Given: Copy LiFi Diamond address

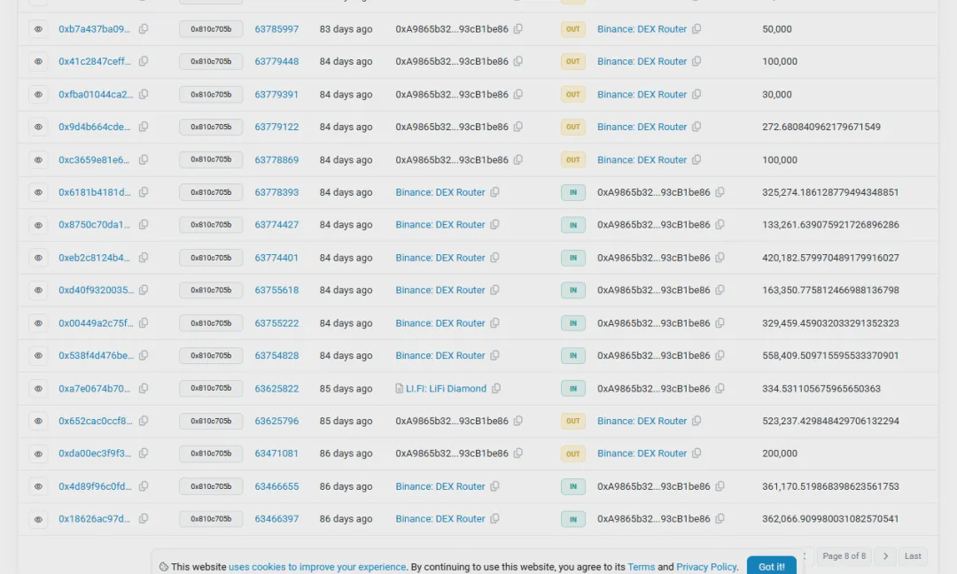Looking at the screenshot, I should tap(497, 388).
